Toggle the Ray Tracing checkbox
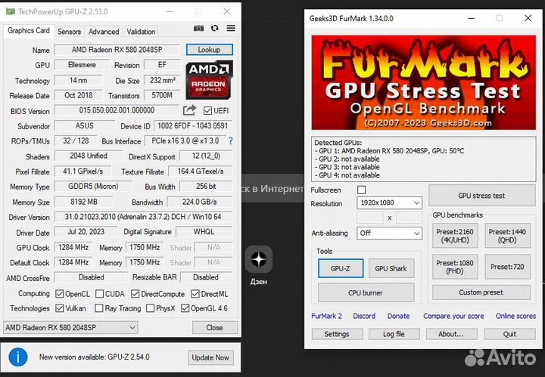The image size is (545, 377). 99,308
